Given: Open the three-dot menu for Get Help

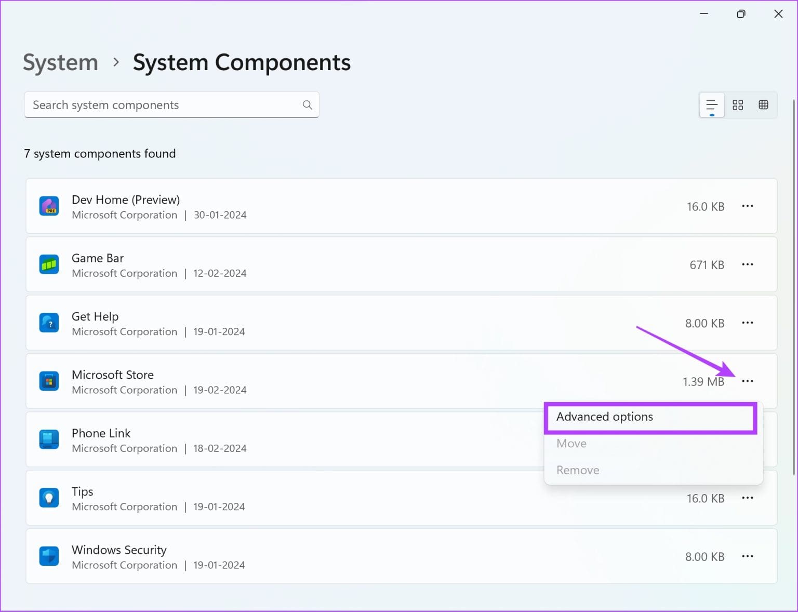Looking at the screenshot, I should coord(748,323).
